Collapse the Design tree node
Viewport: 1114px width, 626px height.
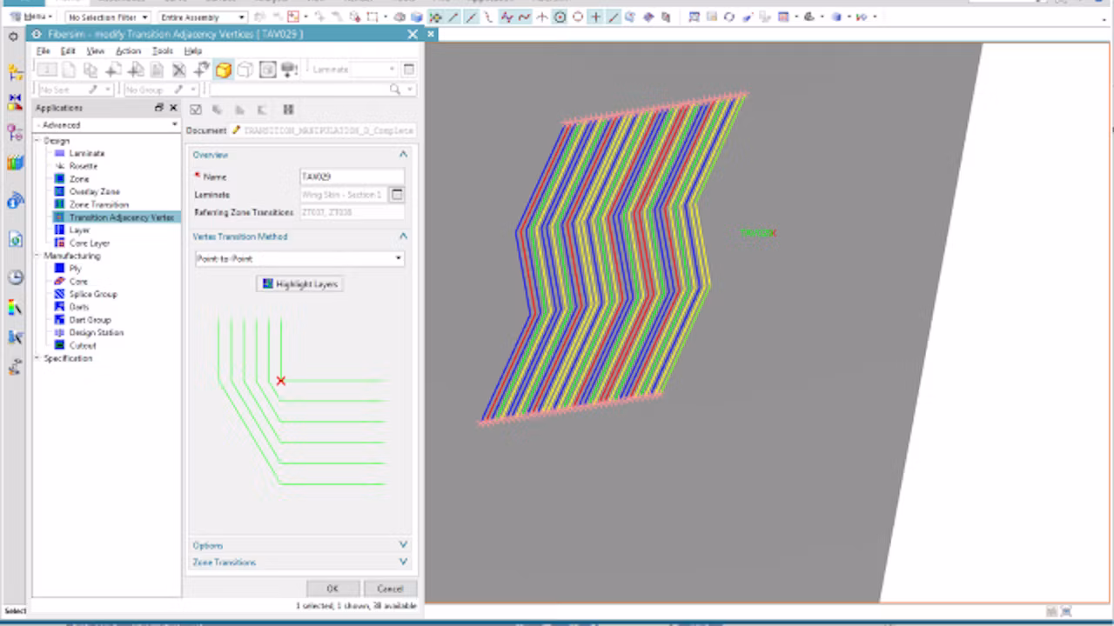(38, 141)
